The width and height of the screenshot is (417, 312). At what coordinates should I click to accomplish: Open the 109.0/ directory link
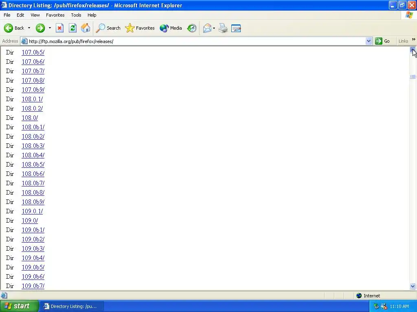[x=30, y=221]
